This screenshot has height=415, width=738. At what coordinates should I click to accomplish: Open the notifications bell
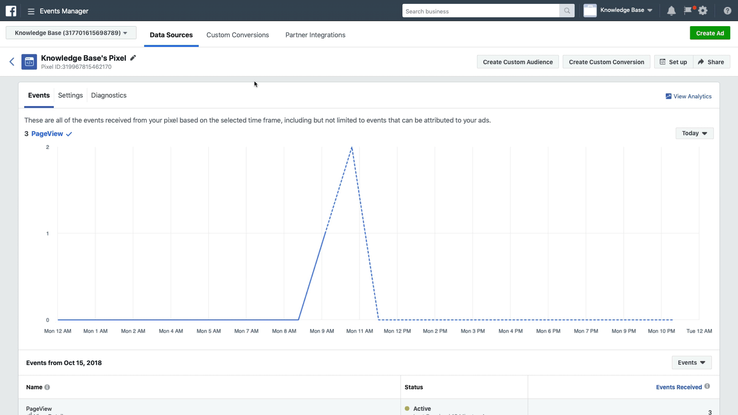(671, 11)
